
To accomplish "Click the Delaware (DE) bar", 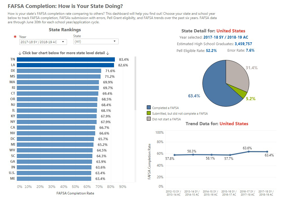I will 59,71.
